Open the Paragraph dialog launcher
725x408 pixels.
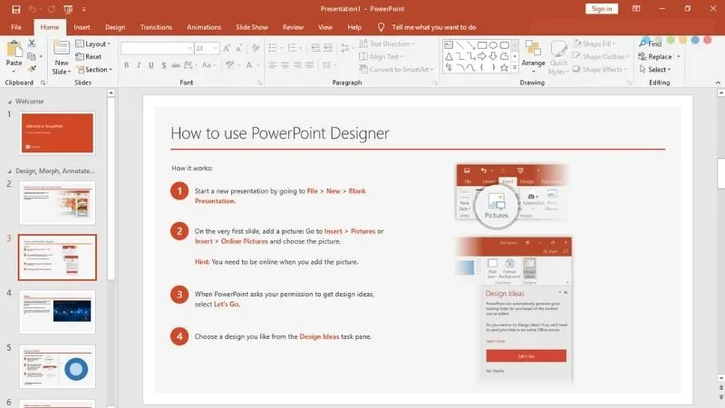435,83
